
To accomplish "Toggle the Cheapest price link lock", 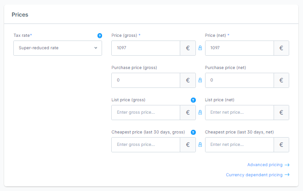I will pyautogui.click(x=200, y=145).
